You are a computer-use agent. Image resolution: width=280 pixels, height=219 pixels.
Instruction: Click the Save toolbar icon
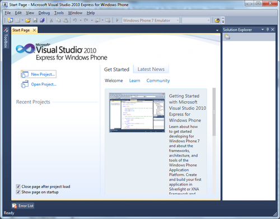[x=35, y=20]
